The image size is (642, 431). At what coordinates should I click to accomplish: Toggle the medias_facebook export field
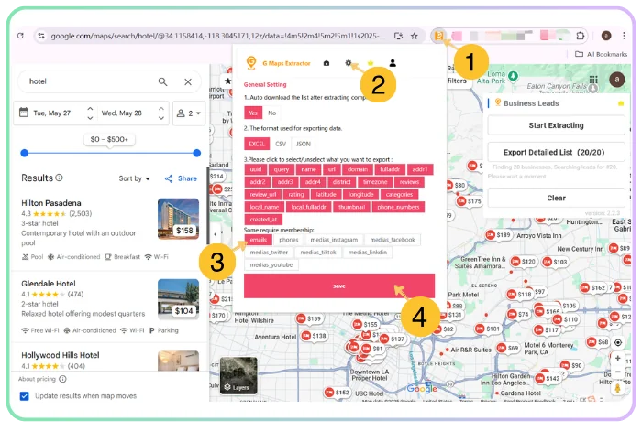pos(393,240)
